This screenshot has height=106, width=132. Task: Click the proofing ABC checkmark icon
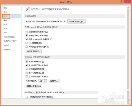[x=27, y=9]
